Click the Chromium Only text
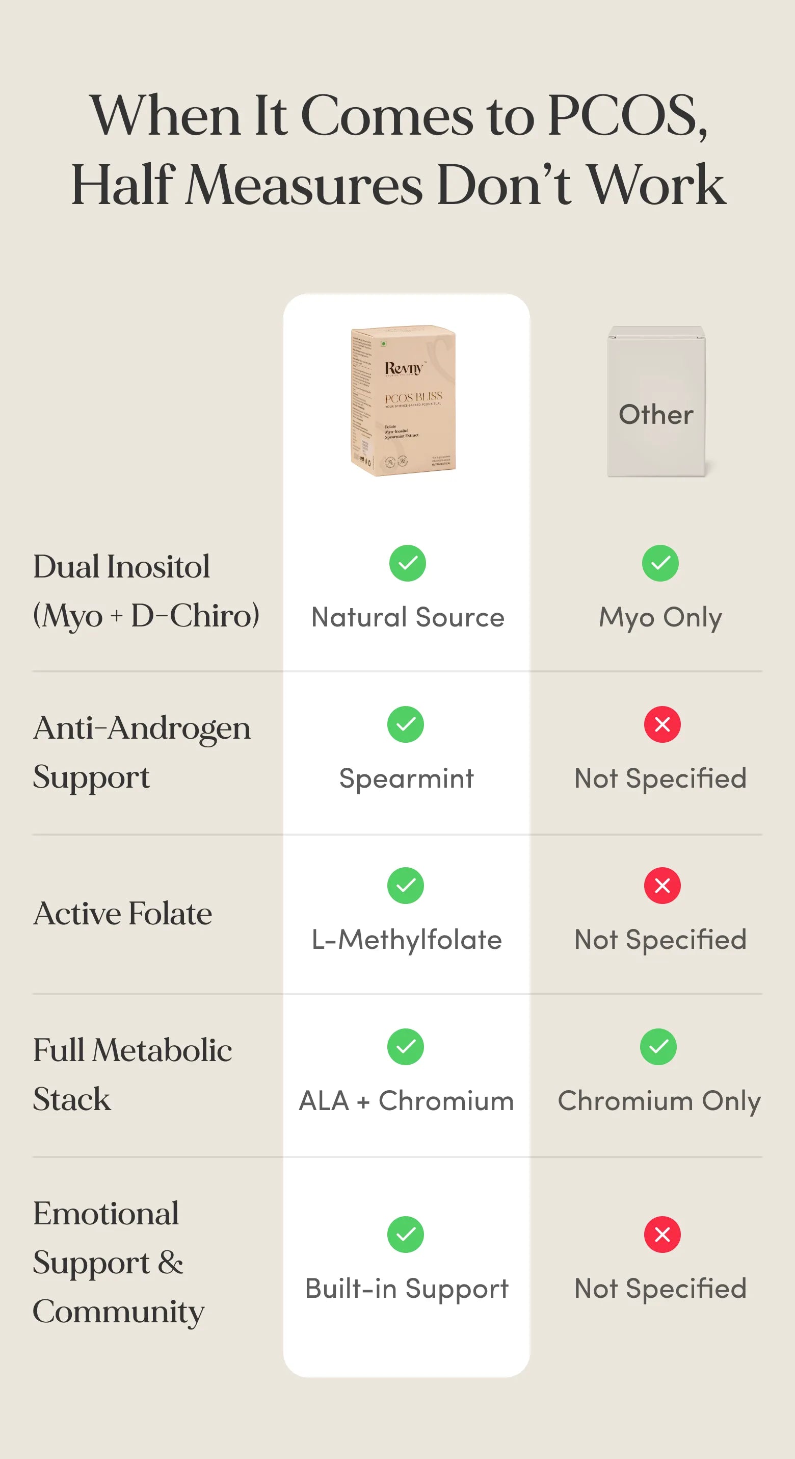Image resolution: width=795 pixels, height=1459 pixels. click(x=659, y=1101)
